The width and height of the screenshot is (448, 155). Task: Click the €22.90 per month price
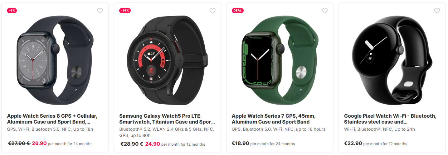click(x=353, y=143)
